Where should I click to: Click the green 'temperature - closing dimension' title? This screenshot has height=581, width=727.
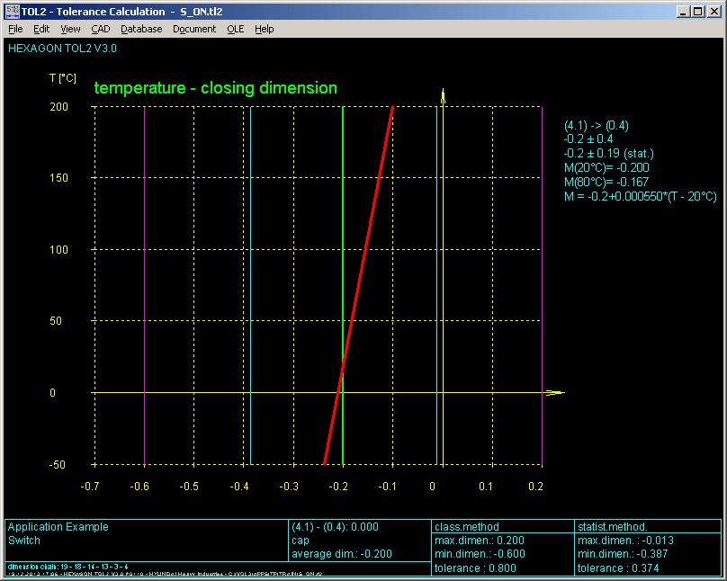(216, 88)
